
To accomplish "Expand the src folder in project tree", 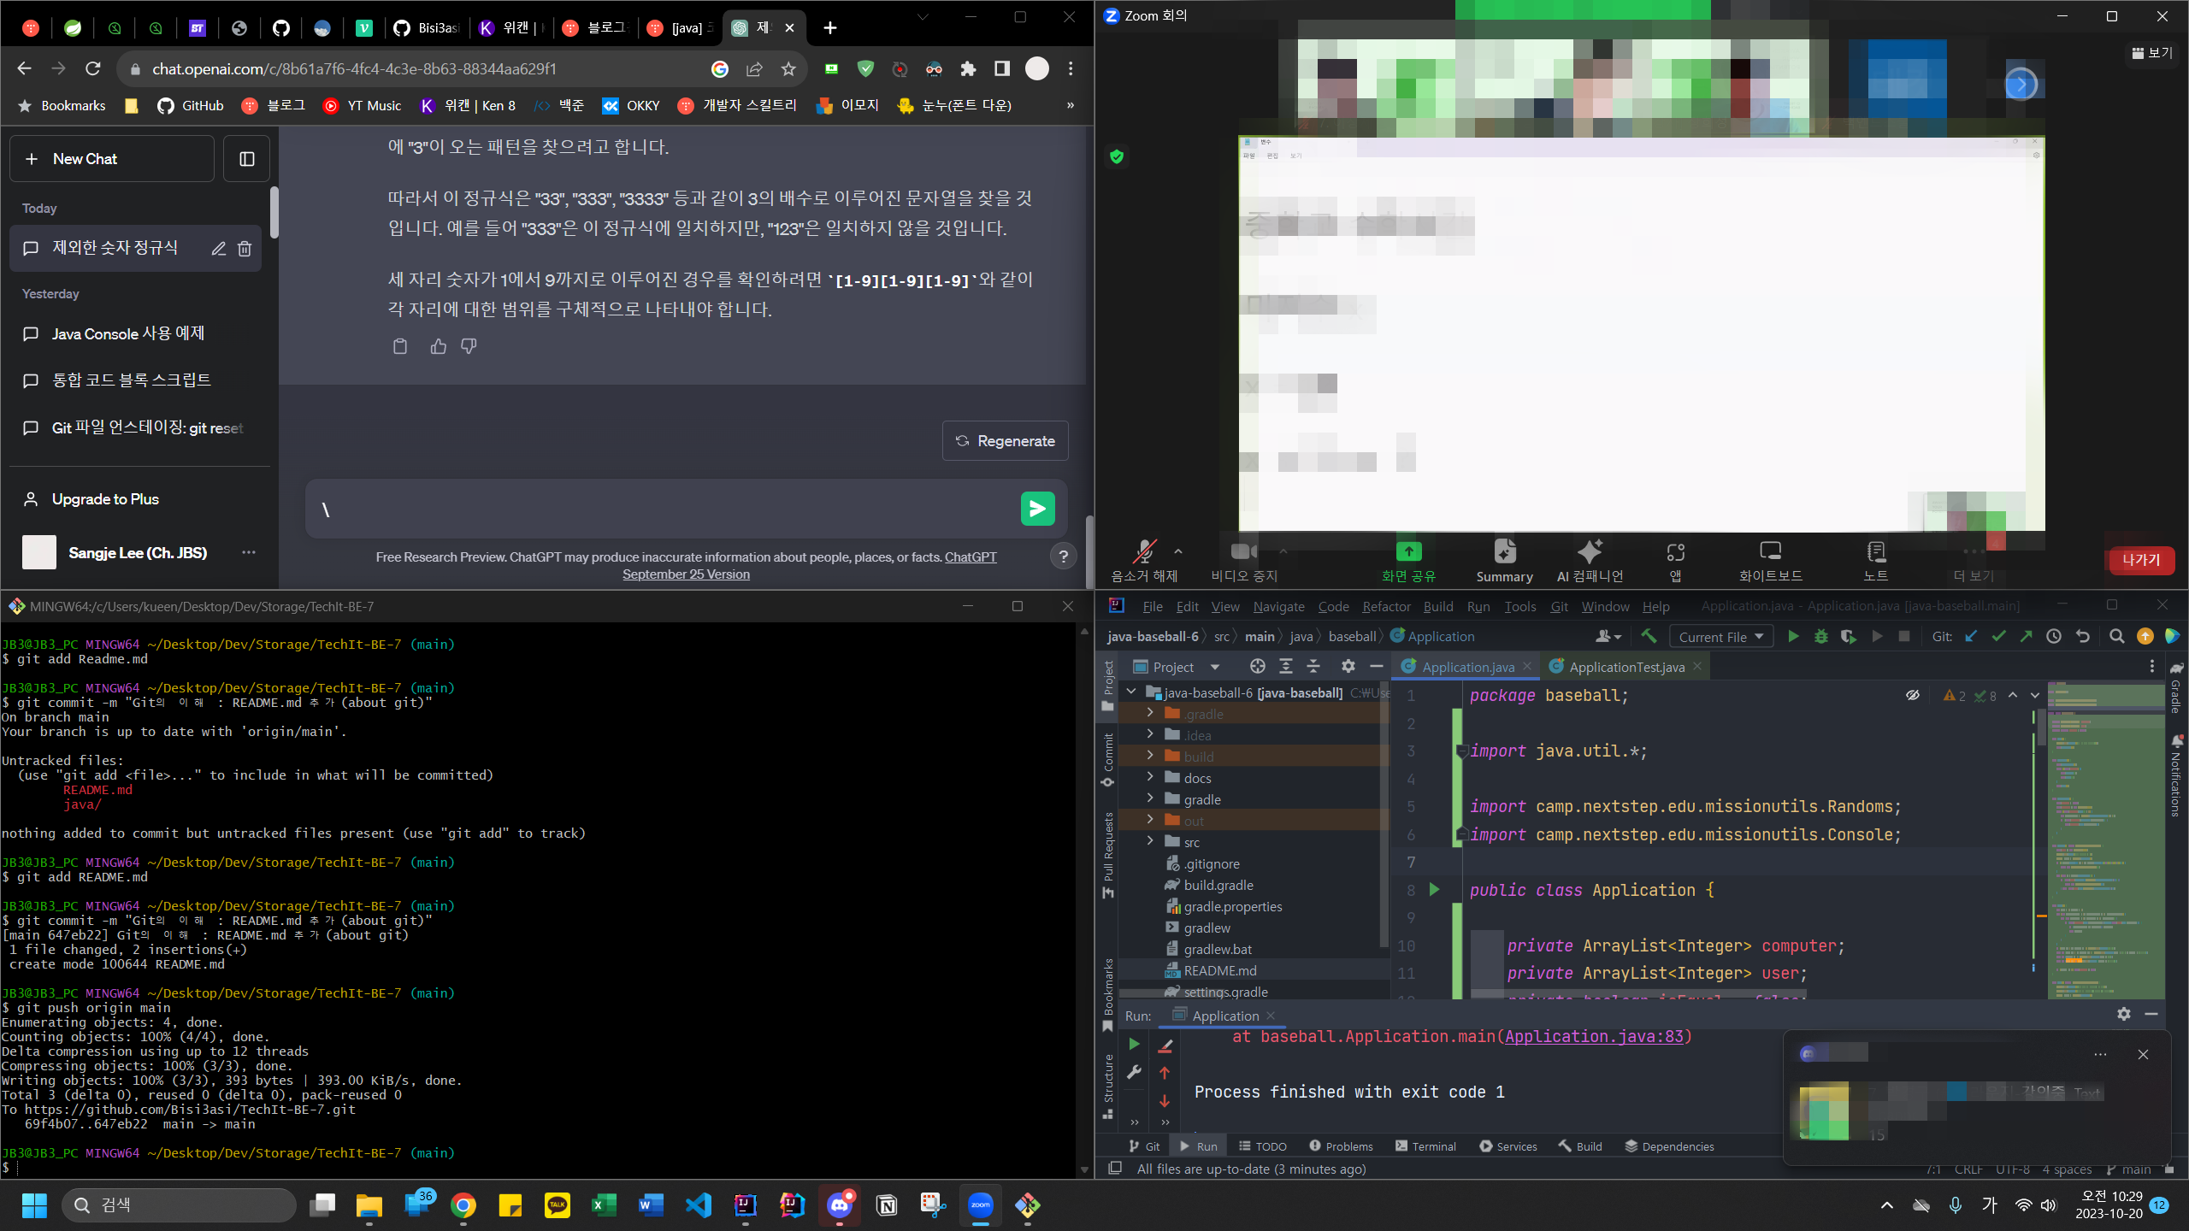I will (1150, 842).
